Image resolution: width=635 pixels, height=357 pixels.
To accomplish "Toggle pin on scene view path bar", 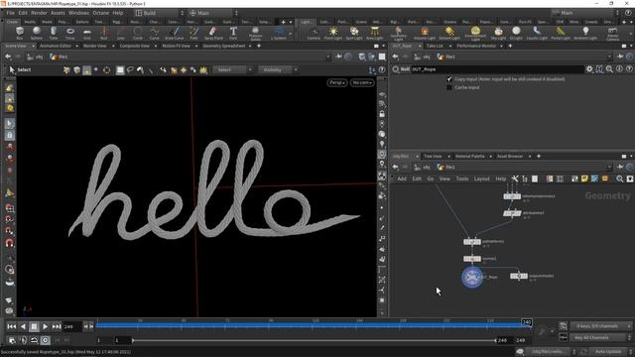I will coord(338,57).
